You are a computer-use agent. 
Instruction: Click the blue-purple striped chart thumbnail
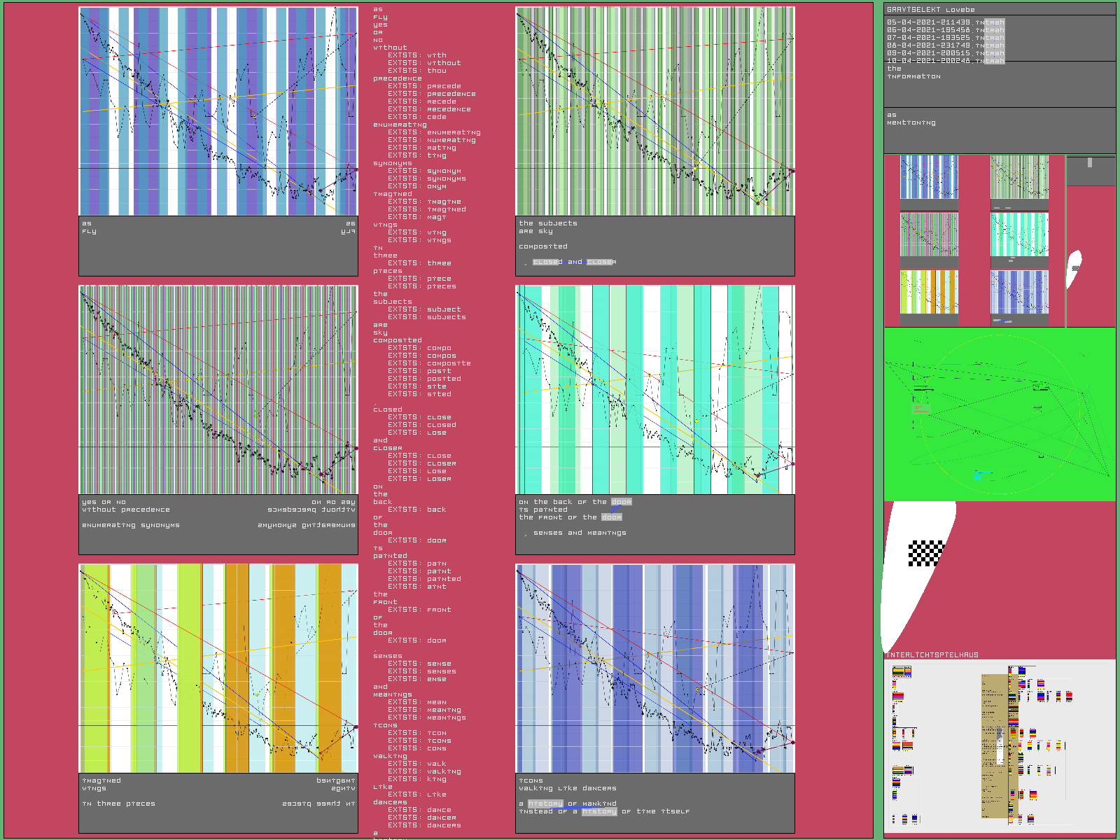tap(929, 177)
